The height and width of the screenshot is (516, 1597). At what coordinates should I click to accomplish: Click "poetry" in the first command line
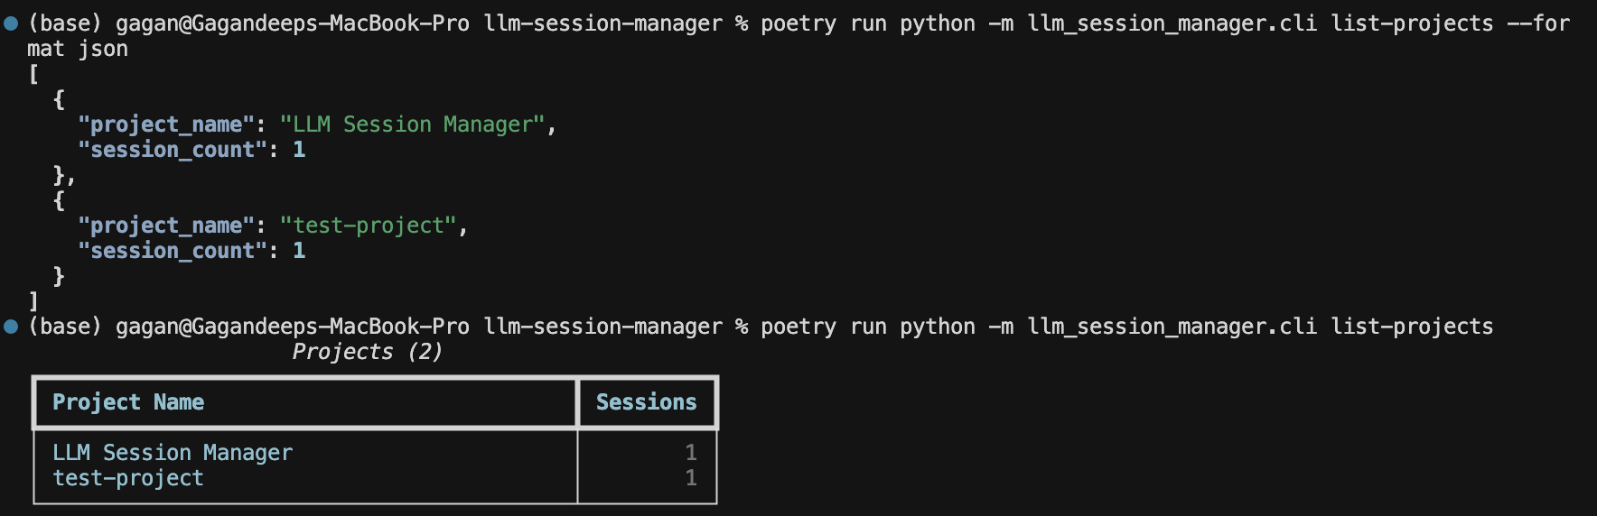(x=798, y=23)
